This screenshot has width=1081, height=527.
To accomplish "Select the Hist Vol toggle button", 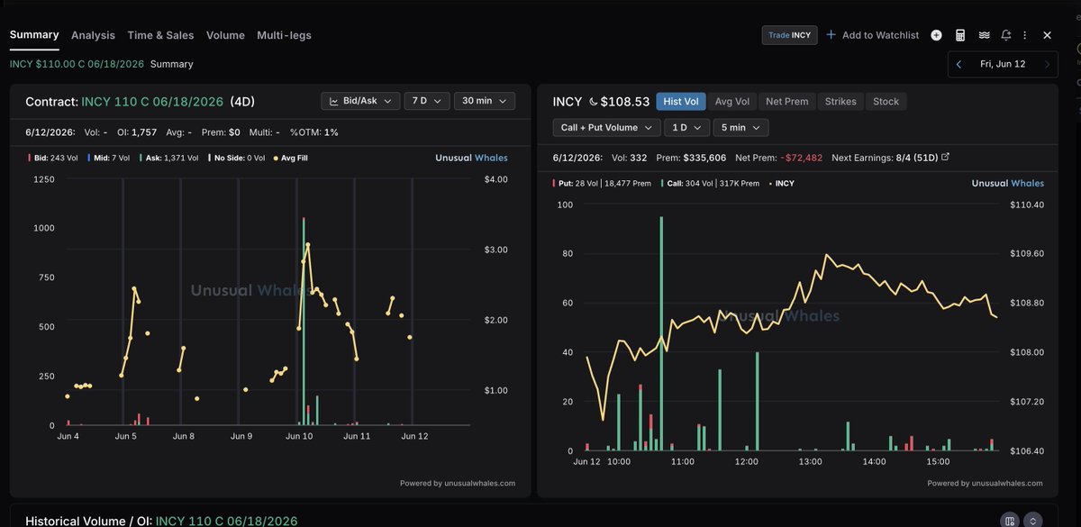I will [680, 102].
